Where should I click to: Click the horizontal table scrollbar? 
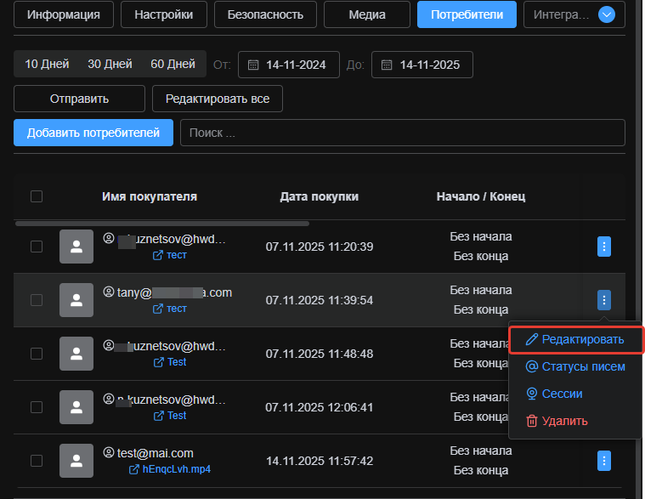coord(162,224)
